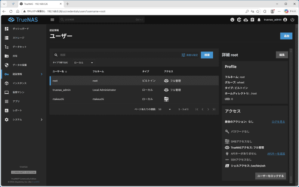The height and width of the screenshot is (187, 299).
Task: Expand System submenu chevron
Action: click(41, 119)
